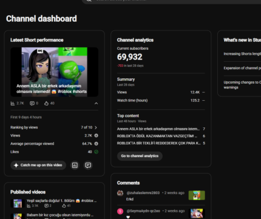Click the Erkd comment text
The width and height of the screenshot is (261, 219).
click(130, 199)
